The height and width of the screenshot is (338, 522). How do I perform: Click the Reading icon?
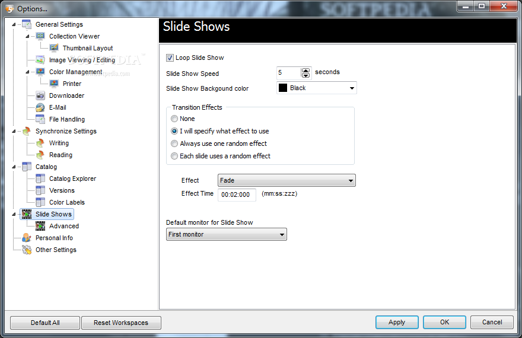40,155
